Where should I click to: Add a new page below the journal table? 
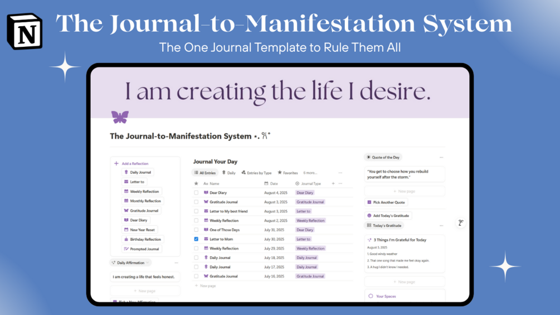(x=206, y=286)
